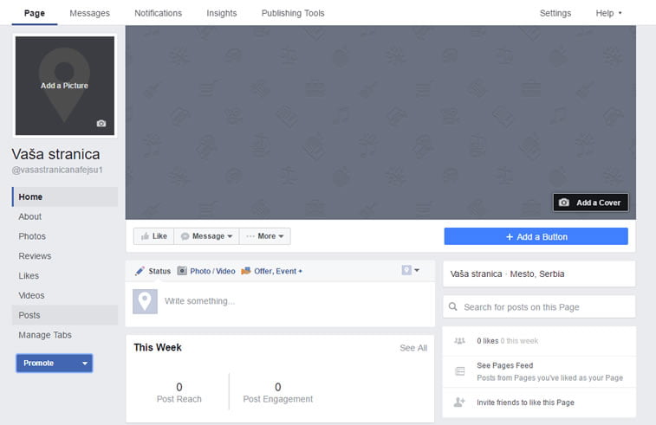Click the Vaša stranica page title
This screenshot has width=656, height=425.
tap(55, 154)
